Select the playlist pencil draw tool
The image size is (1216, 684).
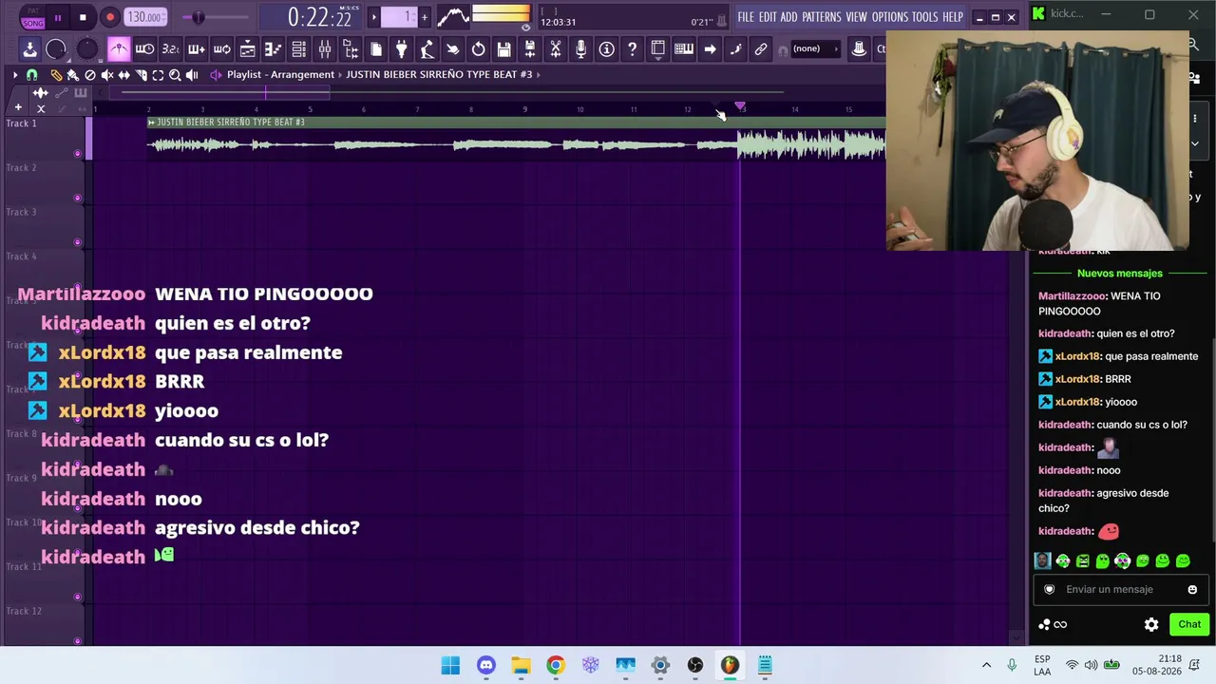[x=56, y=74]
